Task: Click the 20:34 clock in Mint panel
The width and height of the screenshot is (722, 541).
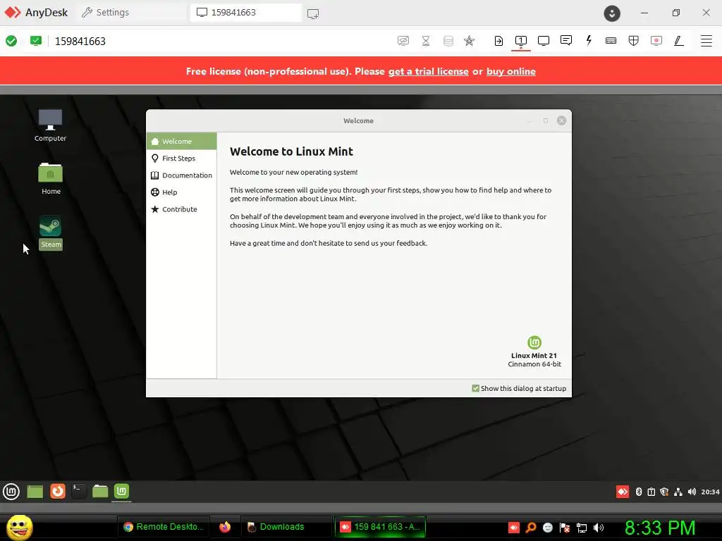Action: click(x=710, y=492)
